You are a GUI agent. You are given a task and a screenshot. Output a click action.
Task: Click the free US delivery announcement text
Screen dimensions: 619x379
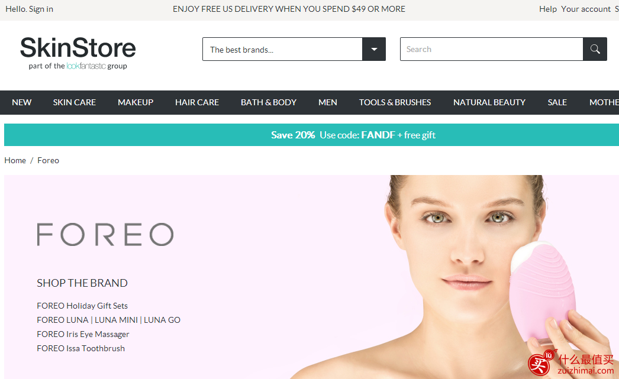pyautogui.click(x=289, y=9)
